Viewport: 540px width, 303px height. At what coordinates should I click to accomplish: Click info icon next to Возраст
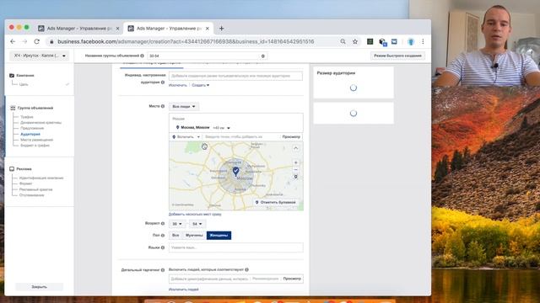163,223
